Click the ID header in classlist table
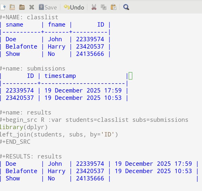Viewport: 202px width, 191px height. coord(101,25)
